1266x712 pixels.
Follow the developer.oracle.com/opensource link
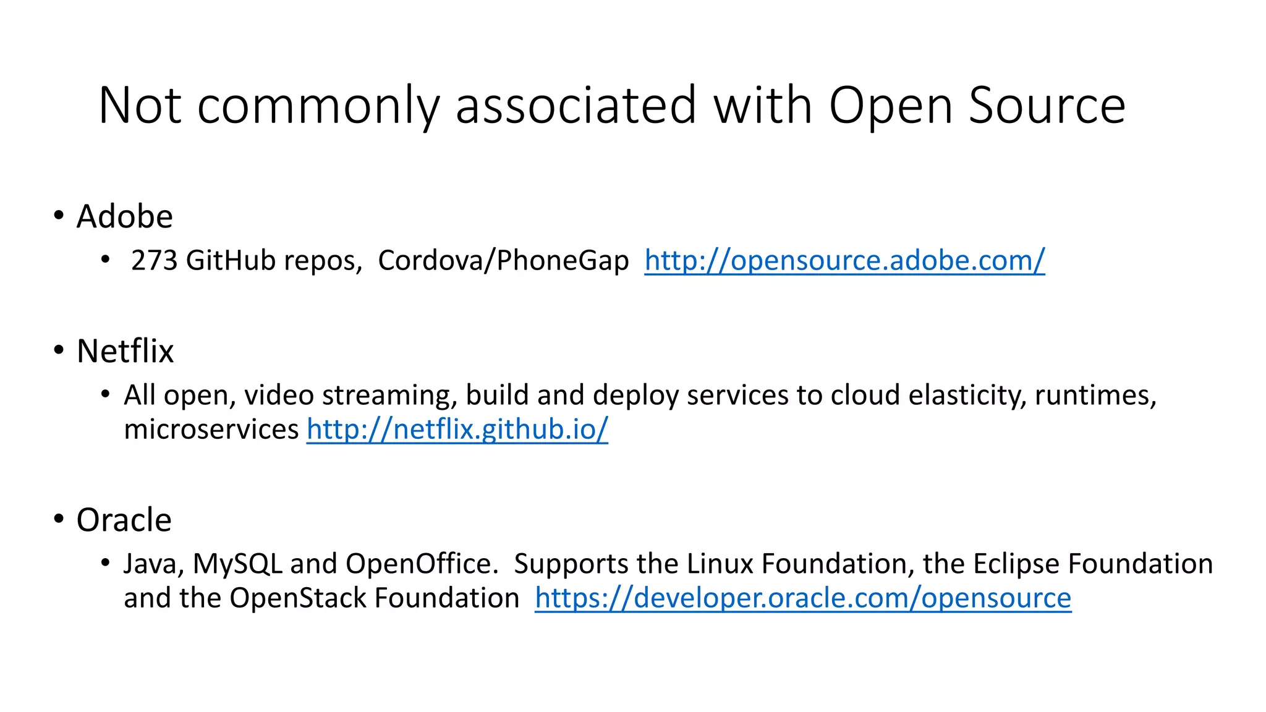pos(802,598)
